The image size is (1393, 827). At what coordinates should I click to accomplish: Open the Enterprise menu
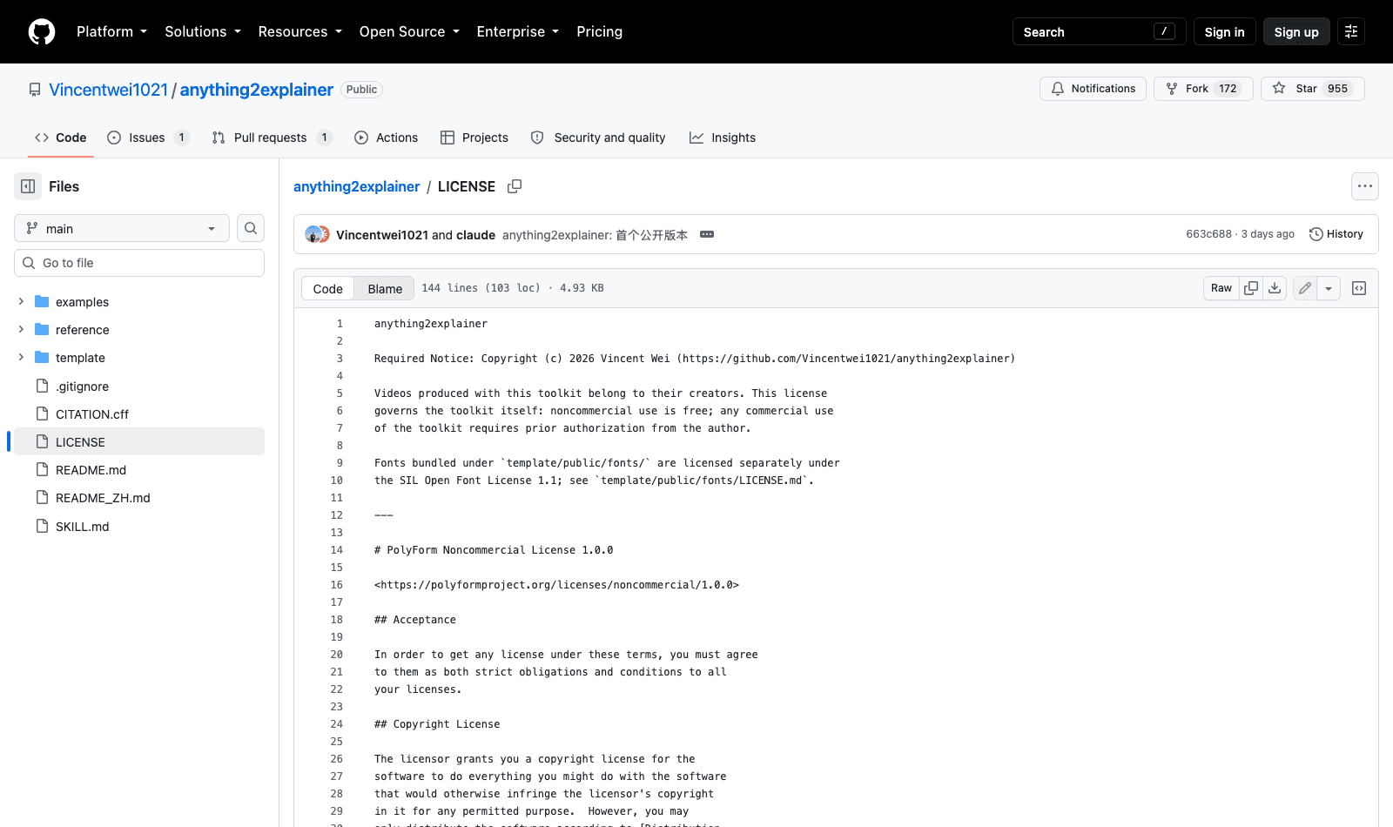click(517, 32)
